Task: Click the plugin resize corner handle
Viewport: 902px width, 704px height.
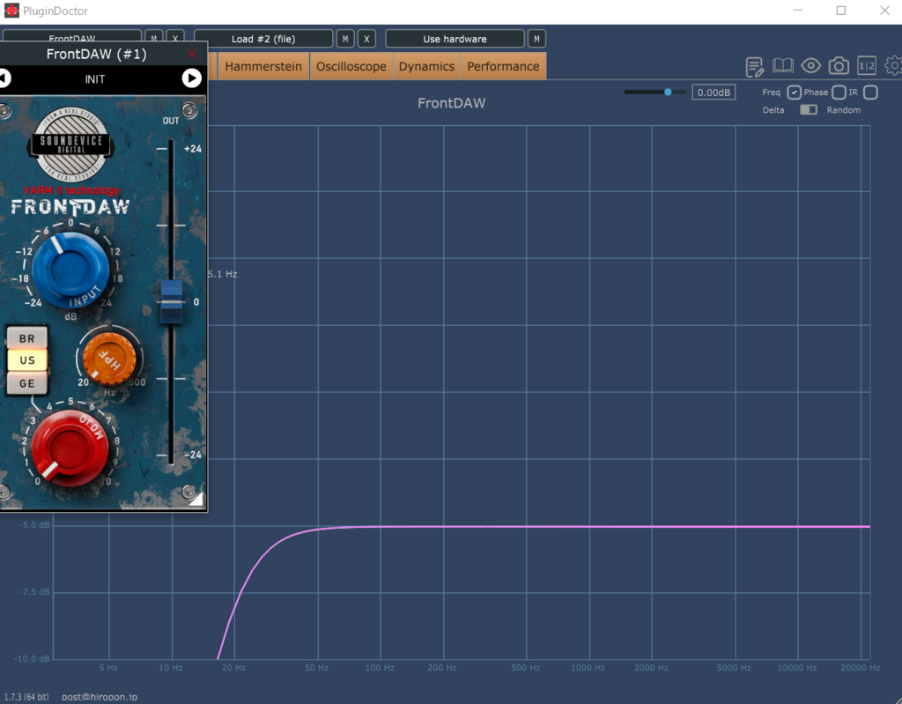Action: point(196,500)
